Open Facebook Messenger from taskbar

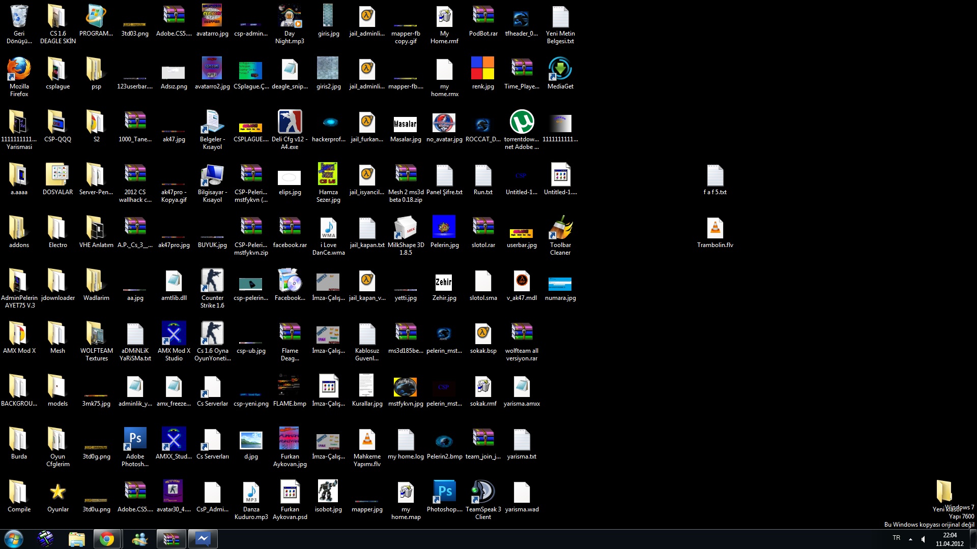[203, 539]
